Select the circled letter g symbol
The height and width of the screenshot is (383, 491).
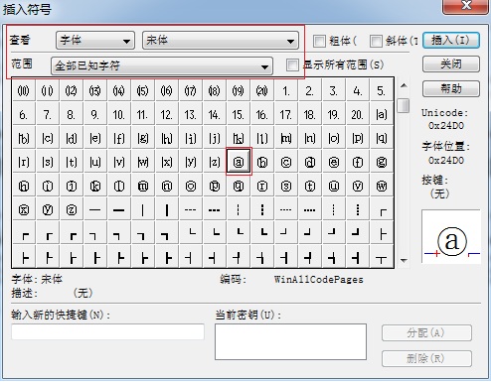tap(382, 162)
